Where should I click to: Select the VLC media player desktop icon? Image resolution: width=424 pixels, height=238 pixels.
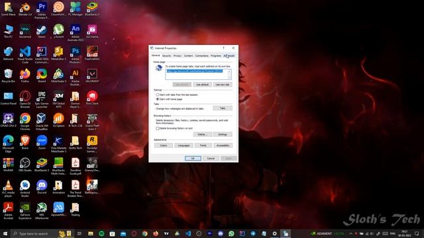pyautogui.click(x=8, y=189)
